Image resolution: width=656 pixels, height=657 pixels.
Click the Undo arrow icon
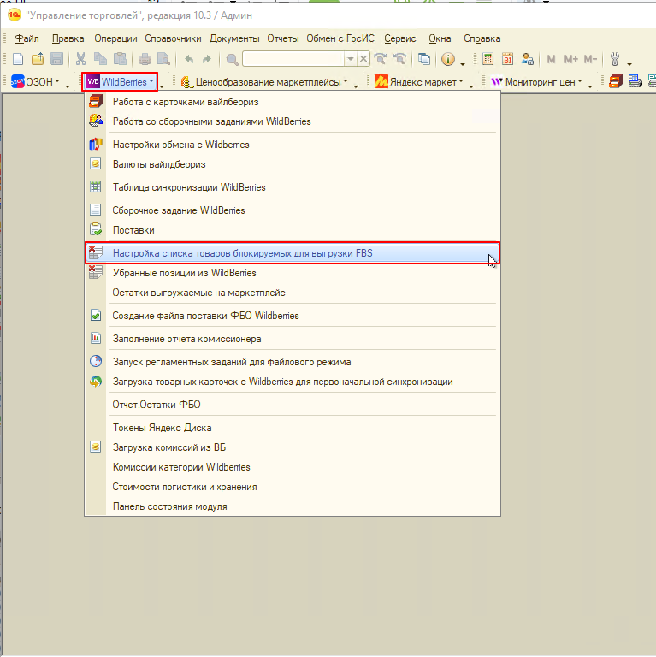(189, 59)
